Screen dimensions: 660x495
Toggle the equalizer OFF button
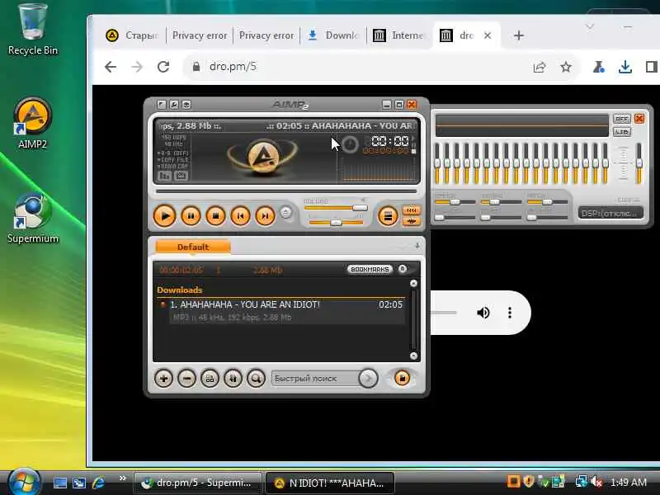coord(622,119)
